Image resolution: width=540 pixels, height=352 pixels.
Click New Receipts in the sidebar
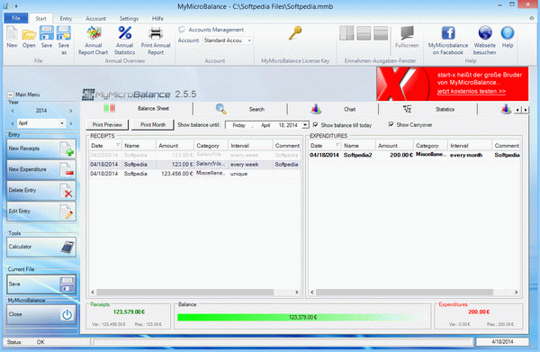pyautogui.click(x=41, y=149)
